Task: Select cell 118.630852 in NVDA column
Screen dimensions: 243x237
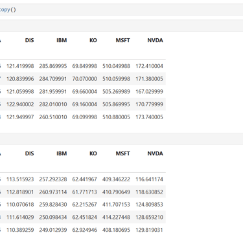Action: [149, 192]
